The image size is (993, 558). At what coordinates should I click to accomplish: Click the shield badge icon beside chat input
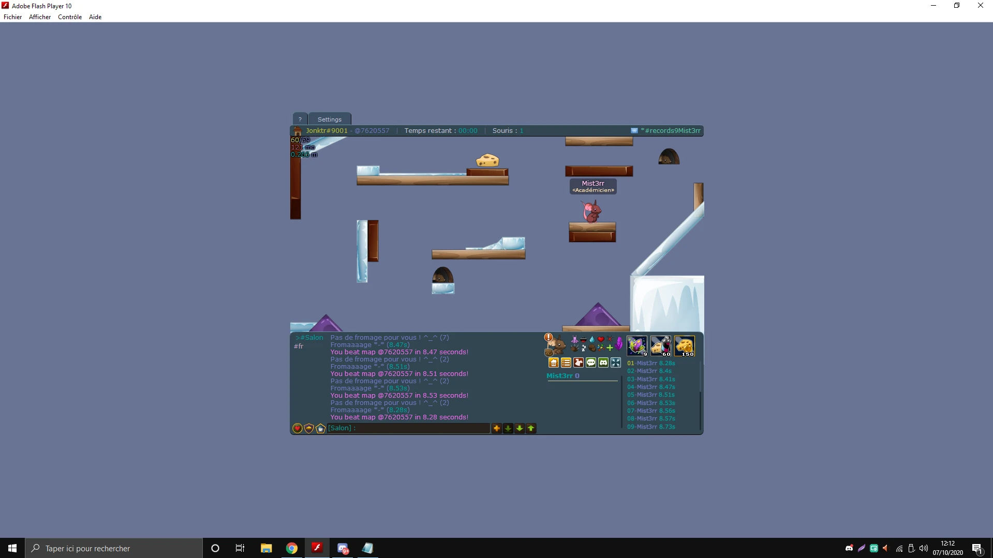(309, 428)
